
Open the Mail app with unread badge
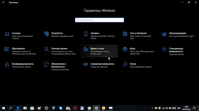(x=68, y=108)
